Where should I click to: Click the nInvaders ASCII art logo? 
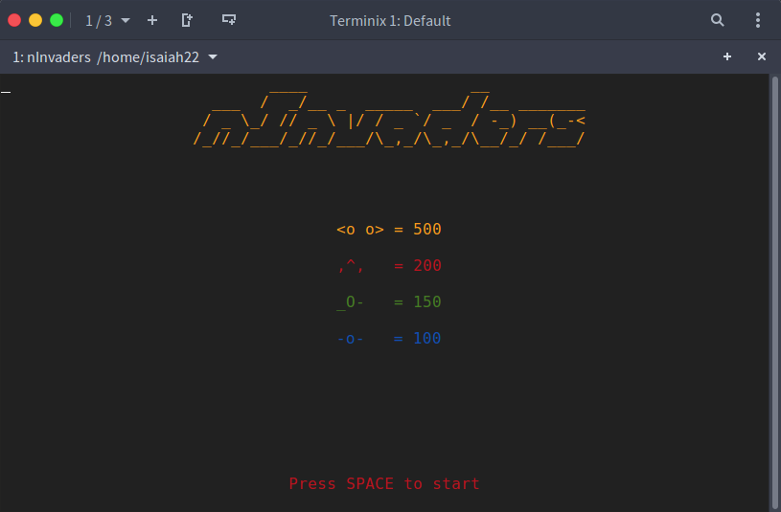pyautogui.click(x=389, y=119)
